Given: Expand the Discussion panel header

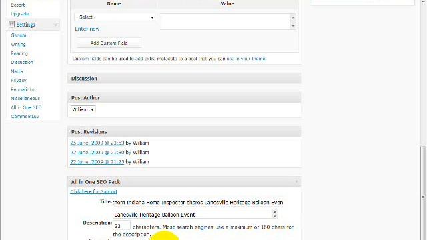Looking at the screenshot, I should (x=184, y=79).
